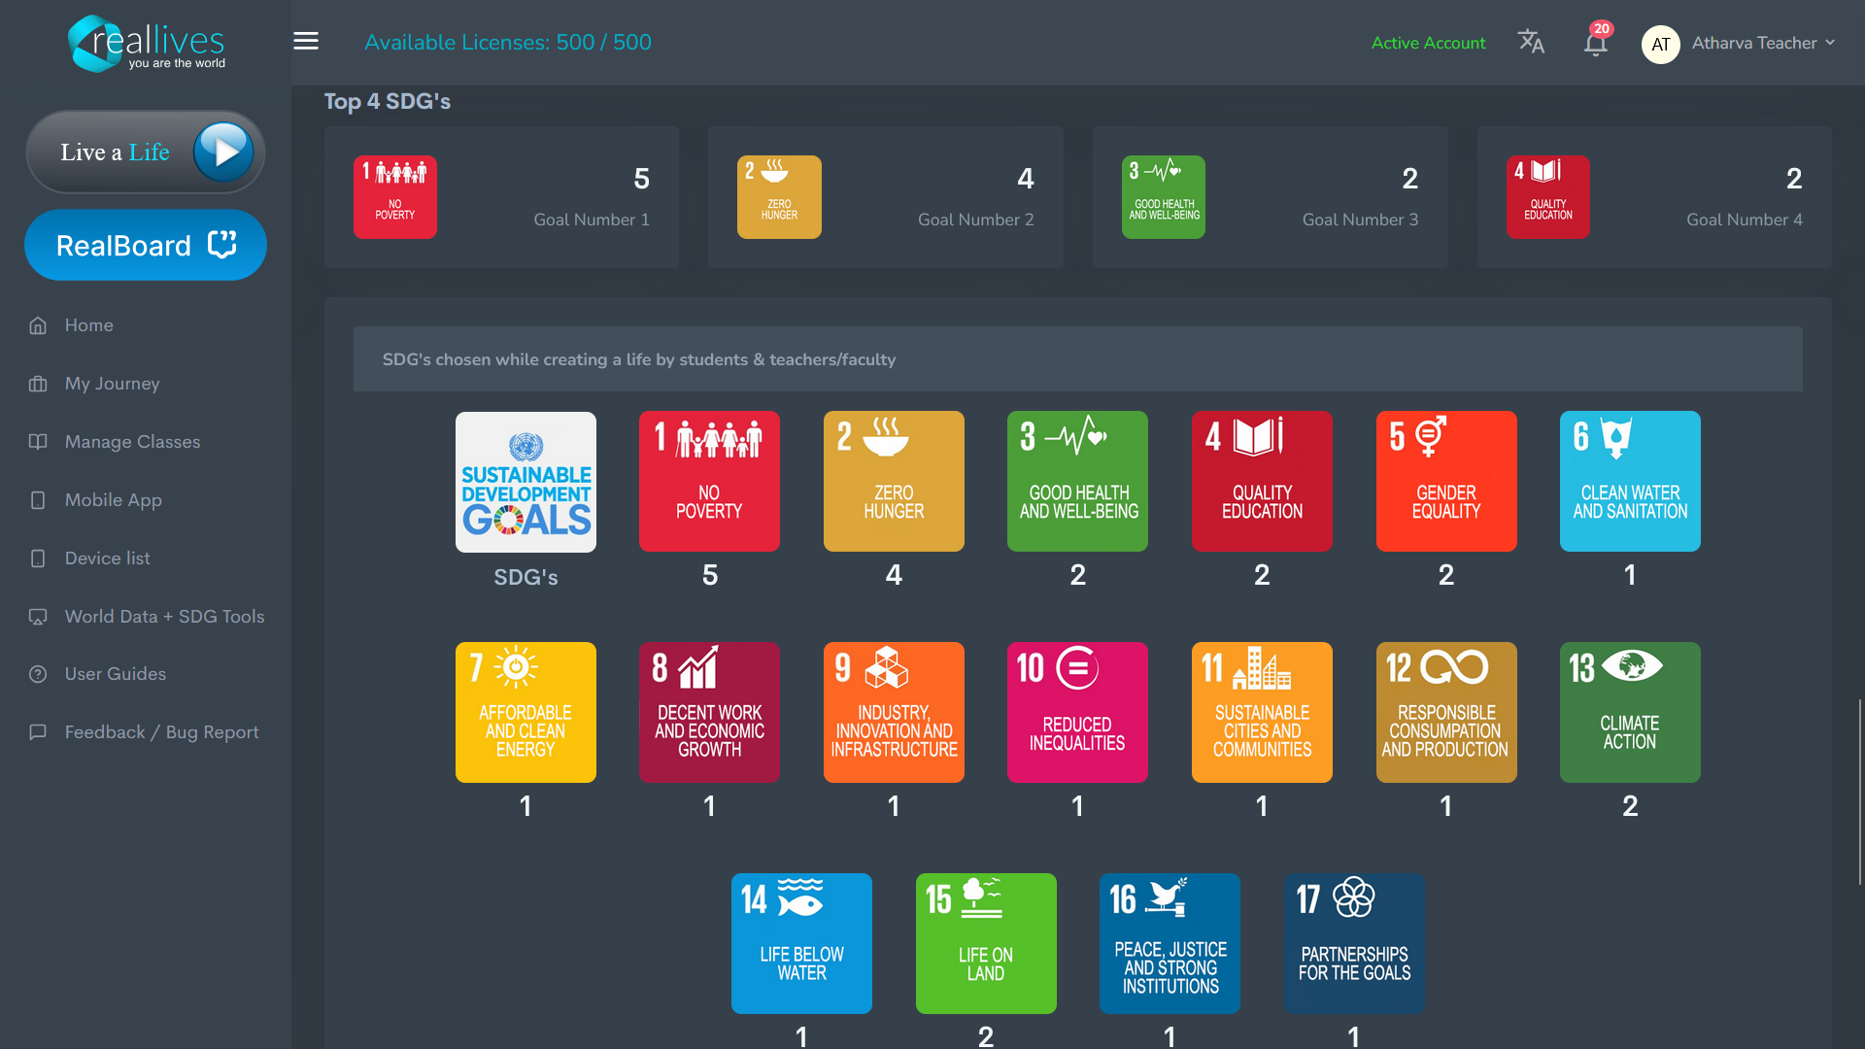This screenshot has width=1865, height=1049.
Task: Click the User Guides help icon
Action: tap(38, 674)
